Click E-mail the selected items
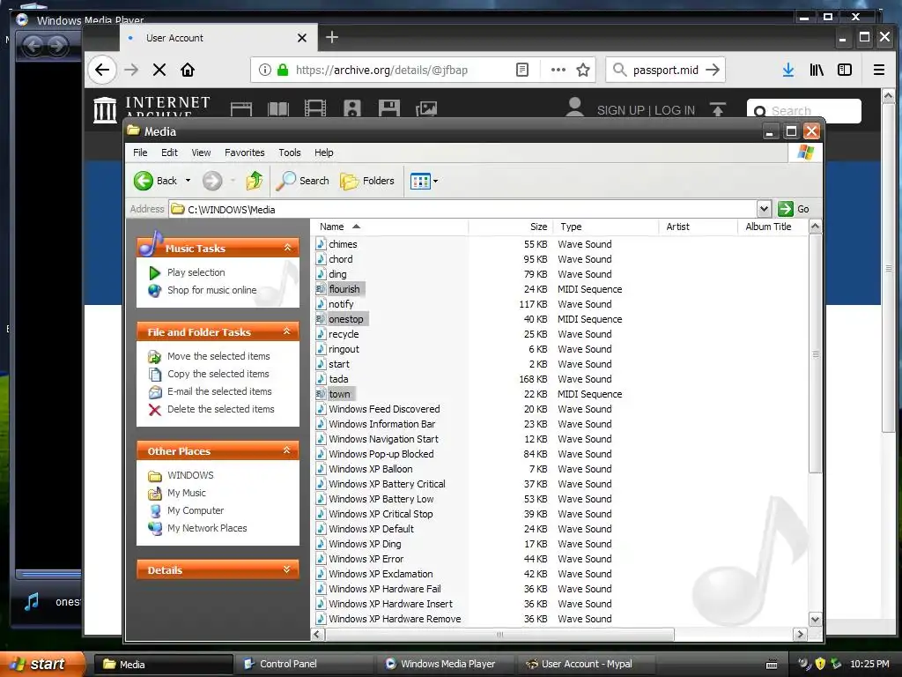Image resolution: width=902 pixels, height=677 pixels. coord(219,391)
